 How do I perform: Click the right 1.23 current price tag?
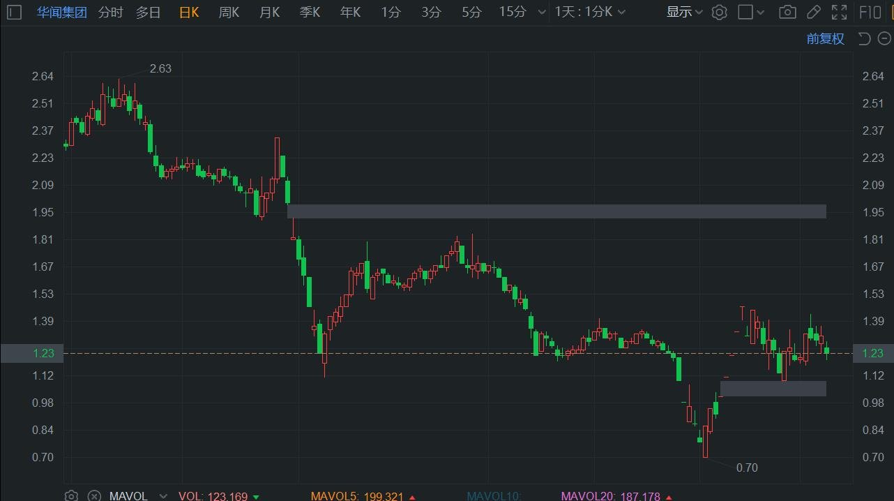[x=873, y=353]
